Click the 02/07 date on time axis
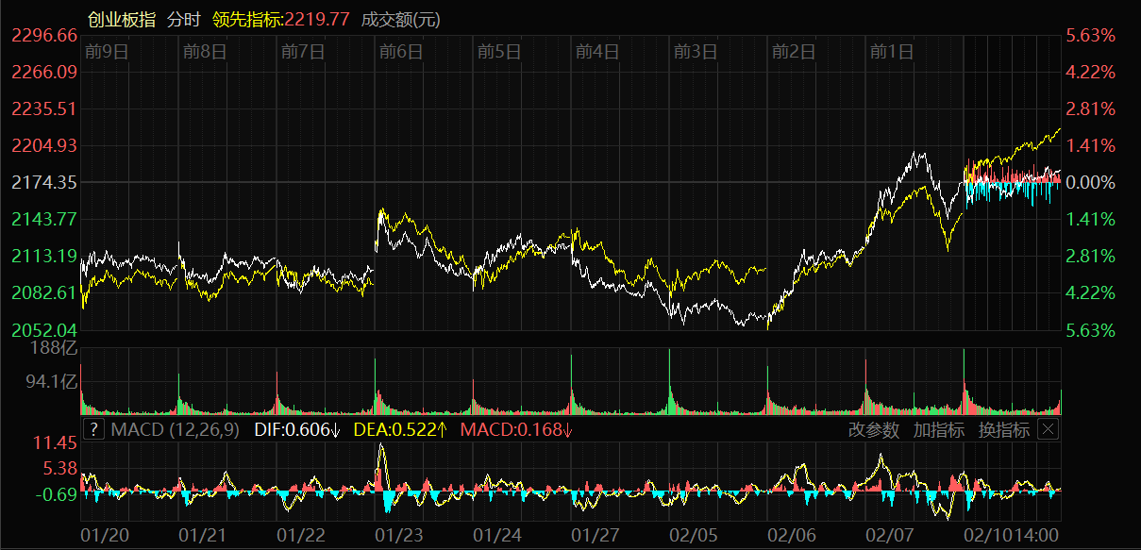The height and width of the screenshot is (550, 1141). (890, 536)
